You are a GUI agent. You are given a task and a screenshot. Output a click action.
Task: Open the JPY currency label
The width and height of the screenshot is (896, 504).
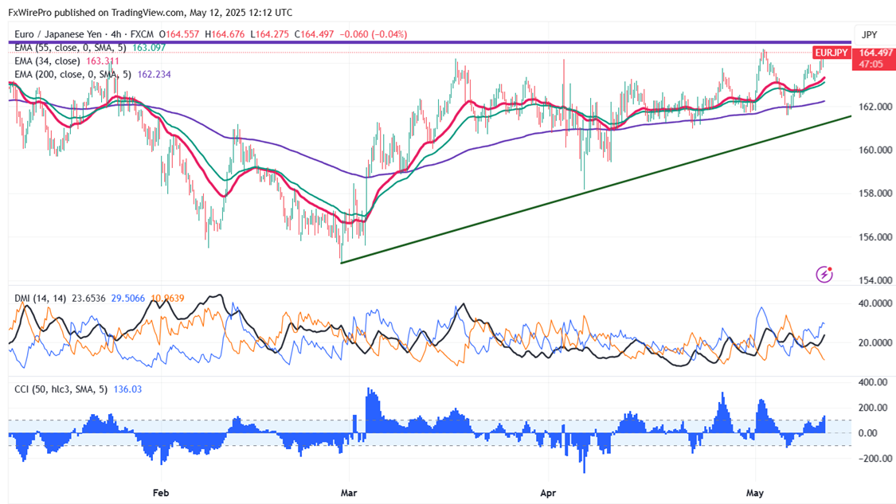click(x=869, y=35)
